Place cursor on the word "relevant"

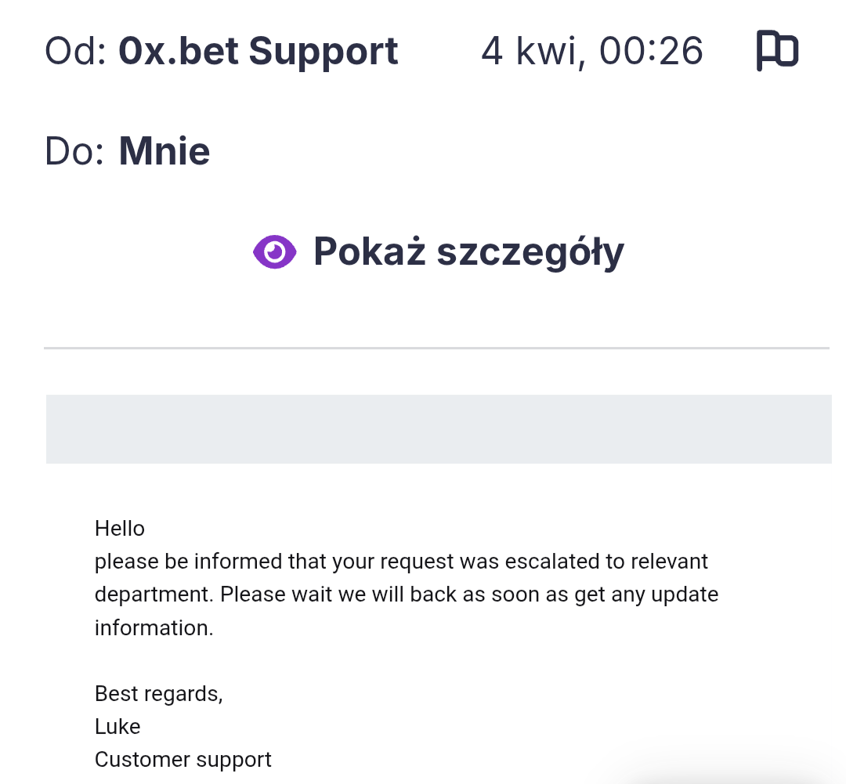tap(670, 562)
